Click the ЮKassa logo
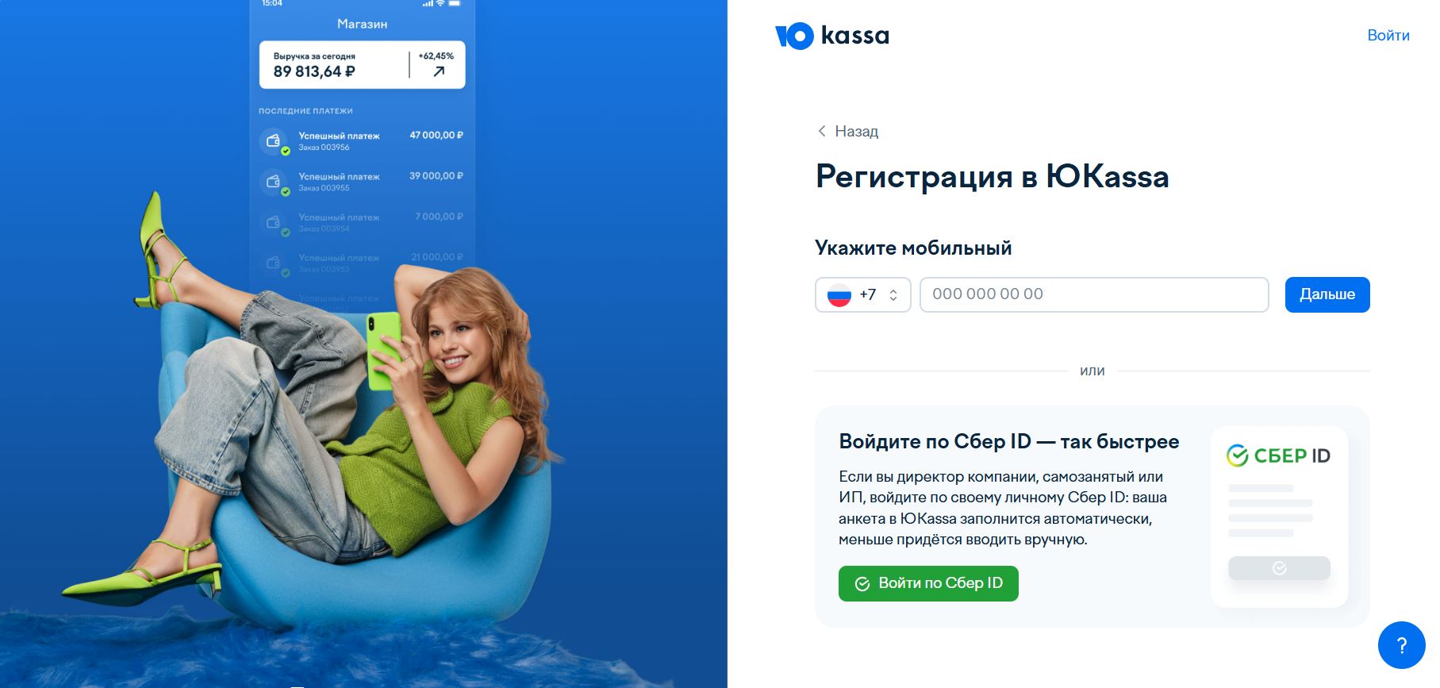Image resolution: width=1440 pixels, height=688 pixels. tap(831, 36)
